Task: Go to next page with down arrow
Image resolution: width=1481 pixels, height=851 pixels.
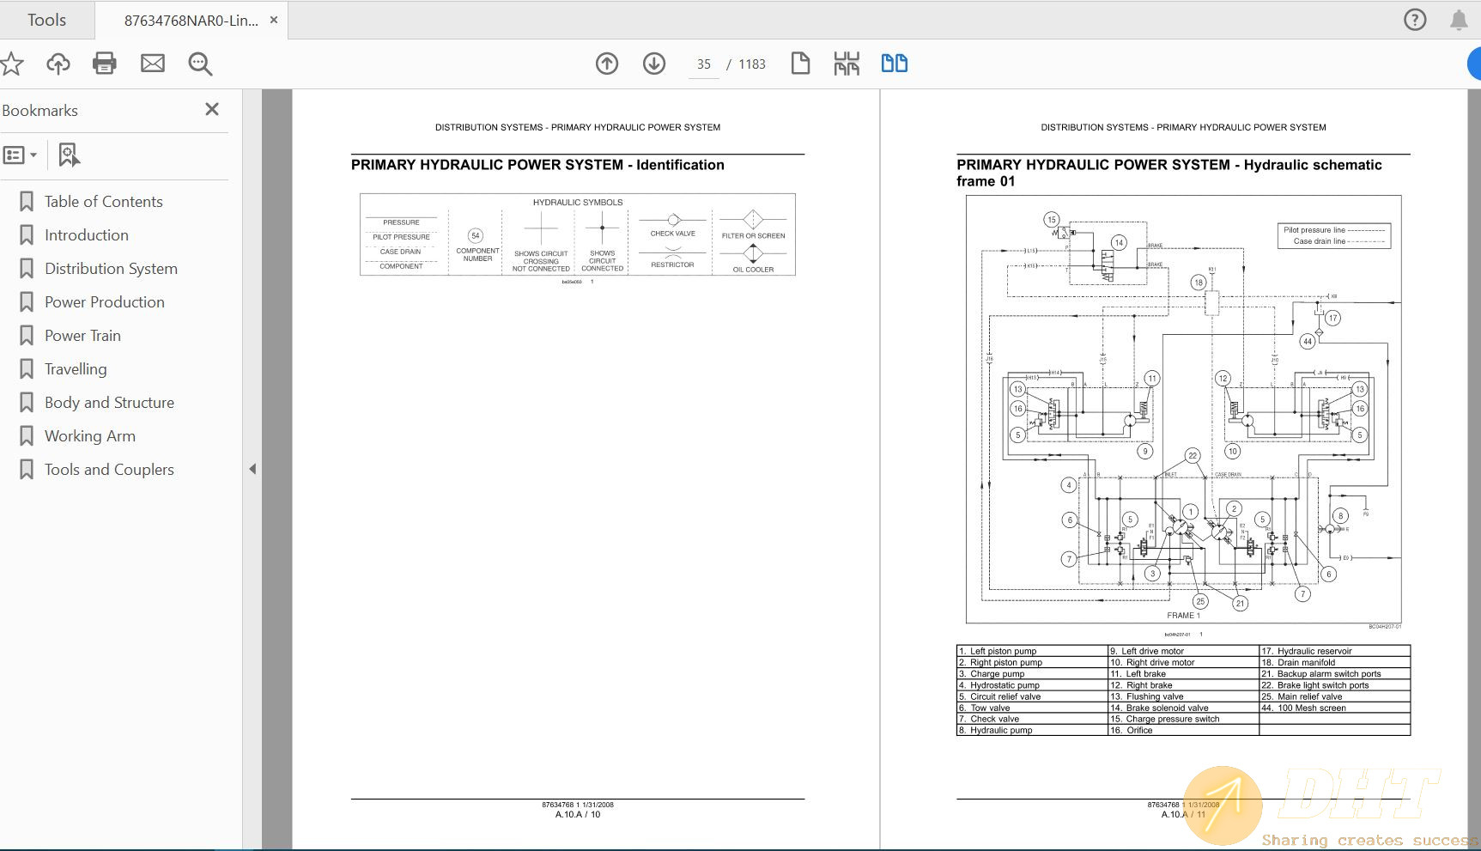Action: point(654,64)
